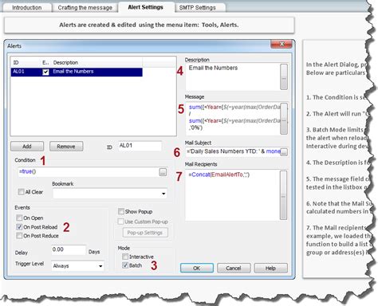Select the Alert Settings tab
This screenshot has width=378, height=306.
[x=145, y=7]
